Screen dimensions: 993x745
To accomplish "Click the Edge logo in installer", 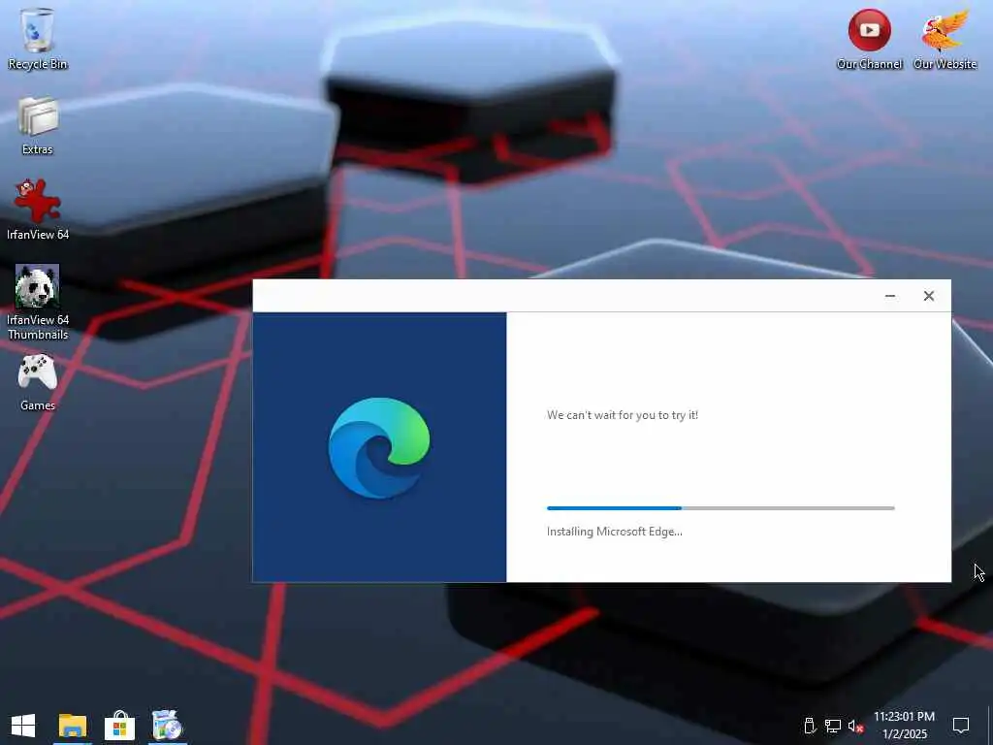I will pos(379,448).
